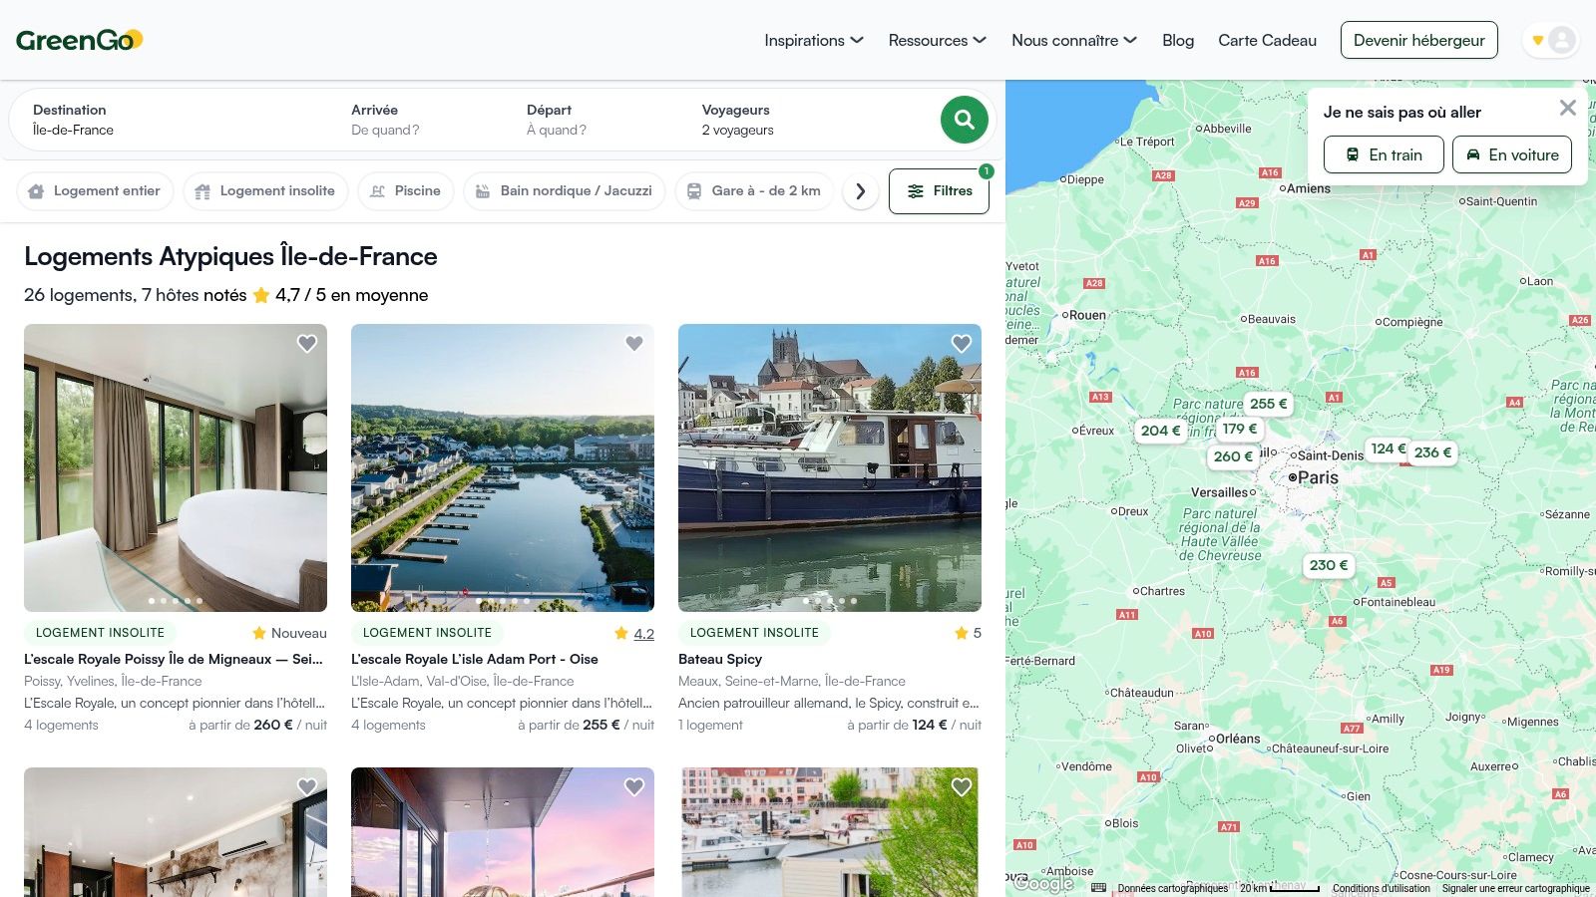Open L'escale Royale L'isle Adam Port listing

point(475,659)
